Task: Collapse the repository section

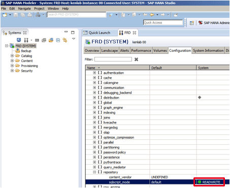Action: 94,172
